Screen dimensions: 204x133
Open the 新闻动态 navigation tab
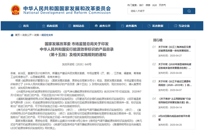click(x=77, y=26)
